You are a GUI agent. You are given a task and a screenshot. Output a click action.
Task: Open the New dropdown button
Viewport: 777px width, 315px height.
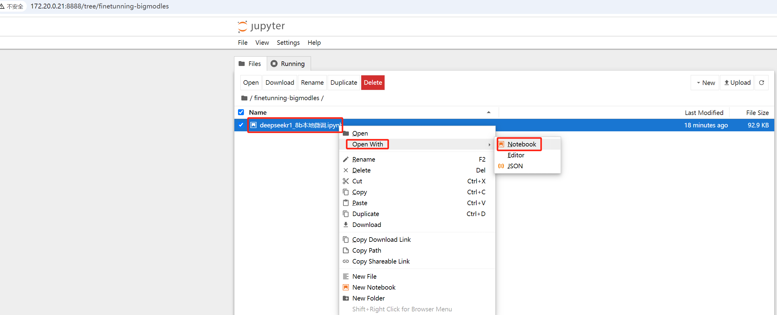point(705,83)
